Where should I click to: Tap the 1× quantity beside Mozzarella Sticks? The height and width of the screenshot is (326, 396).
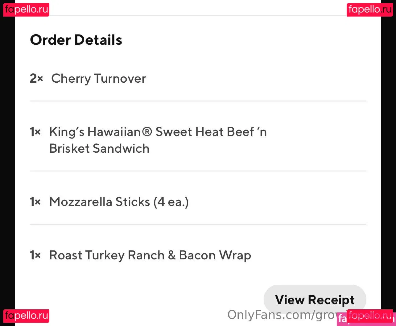35,202
